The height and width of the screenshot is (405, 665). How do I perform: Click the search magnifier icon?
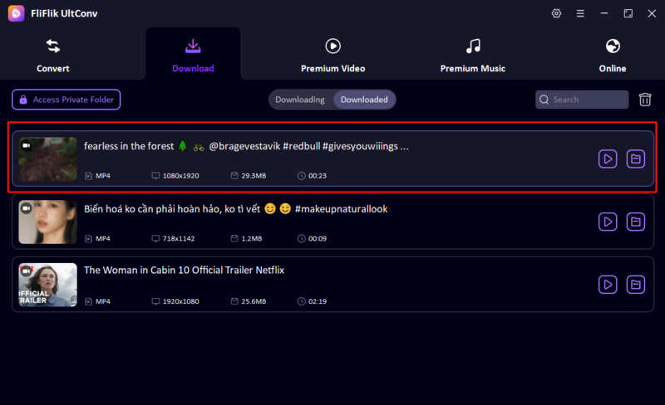(x=544, y=100)
